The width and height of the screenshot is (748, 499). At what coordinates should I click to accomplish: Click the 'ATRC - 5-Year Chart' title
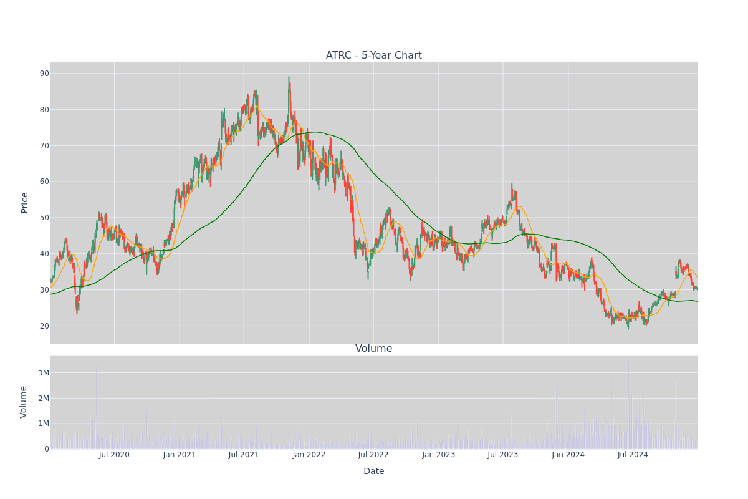(x=373, y=56)
